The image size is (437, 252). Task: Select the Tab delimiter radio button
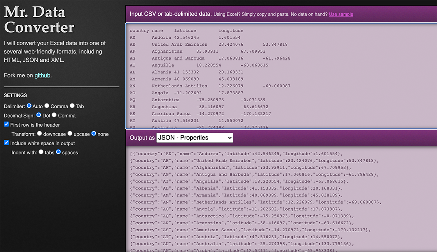72,106
